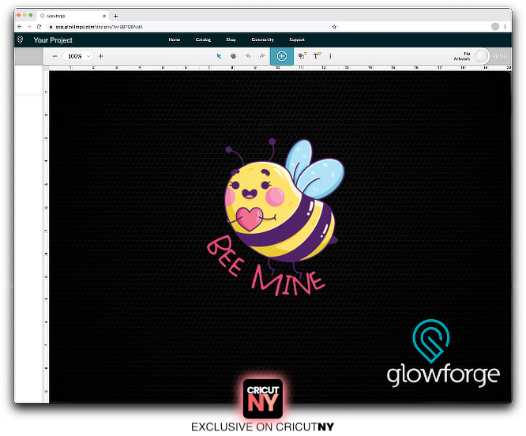Select the arrow pointer tool

click(219, 56)
